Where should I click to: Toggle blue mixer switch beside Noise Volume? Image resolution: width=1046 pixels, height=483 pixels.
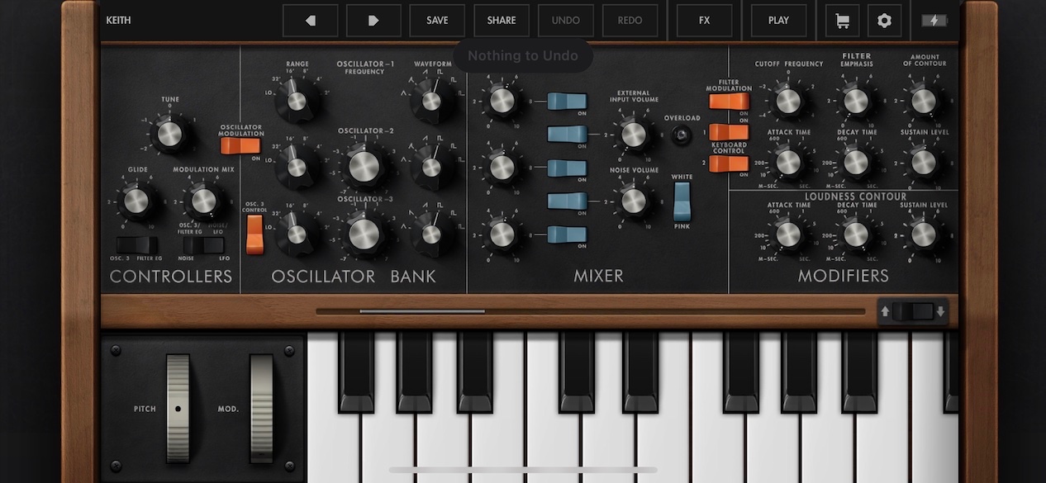567,201
